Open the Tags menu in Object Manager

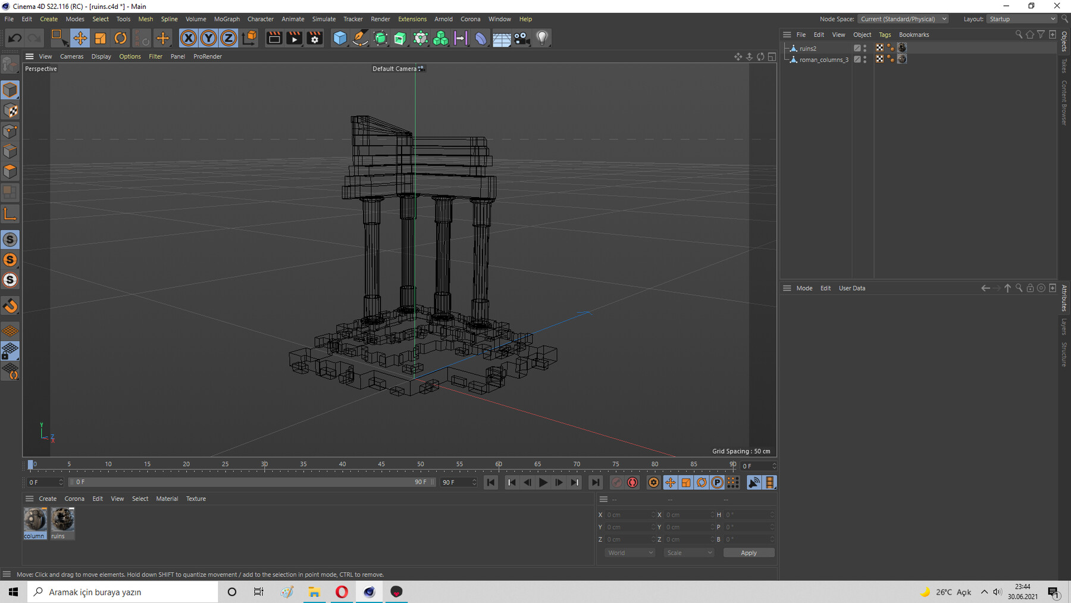click(x=885, y=35)
